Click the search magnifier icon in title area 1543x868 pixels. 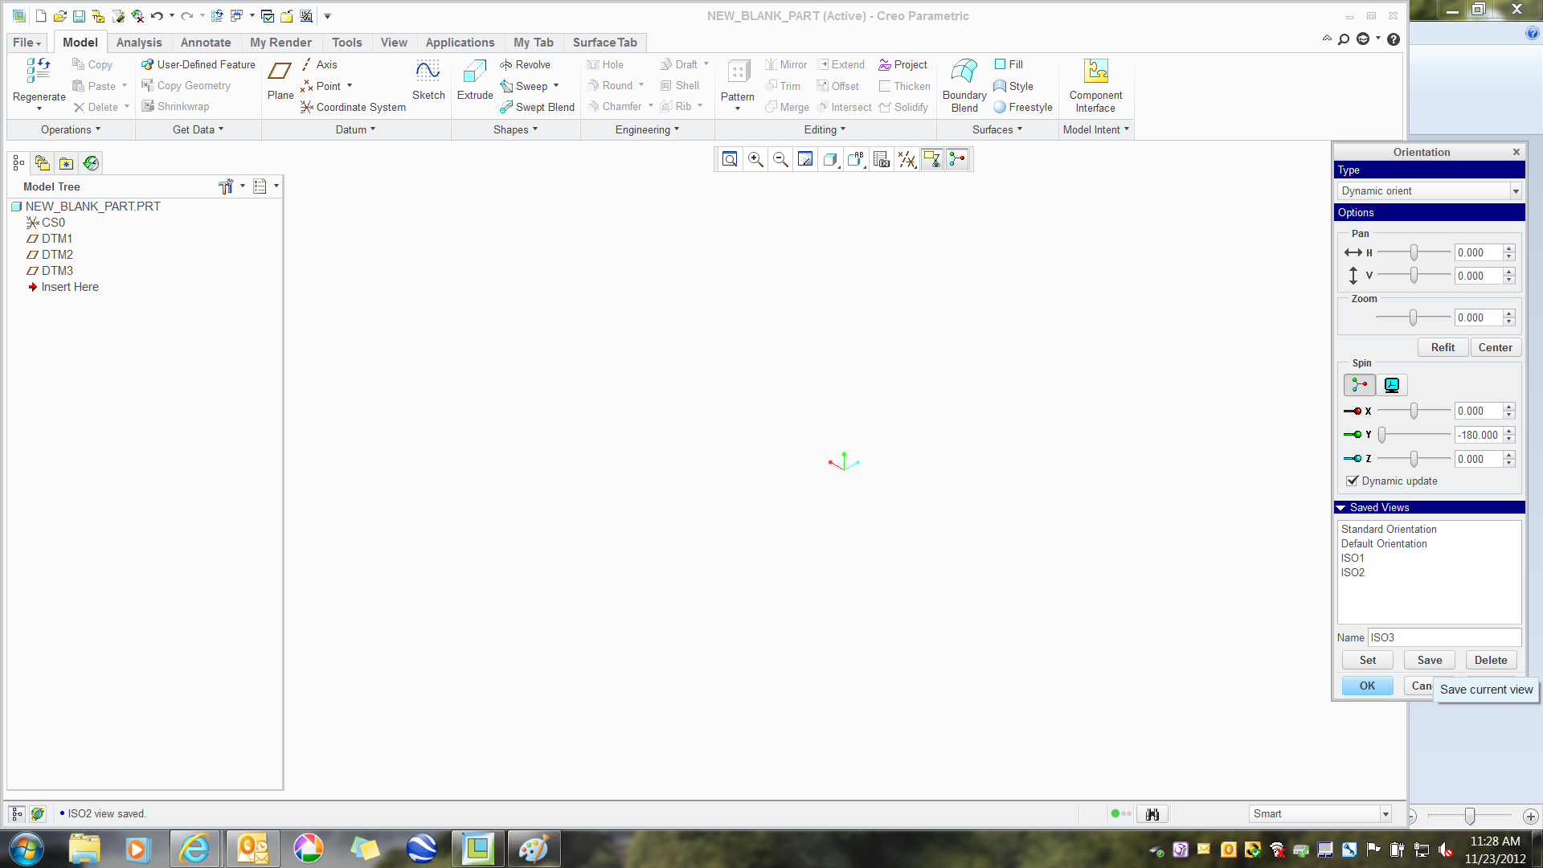[x=1344, y=39]
